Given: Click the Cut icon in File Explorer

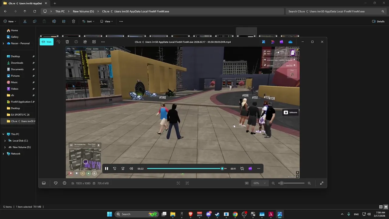Looking at the screenshot, I should pyautogui.click(x=25, y=21).
